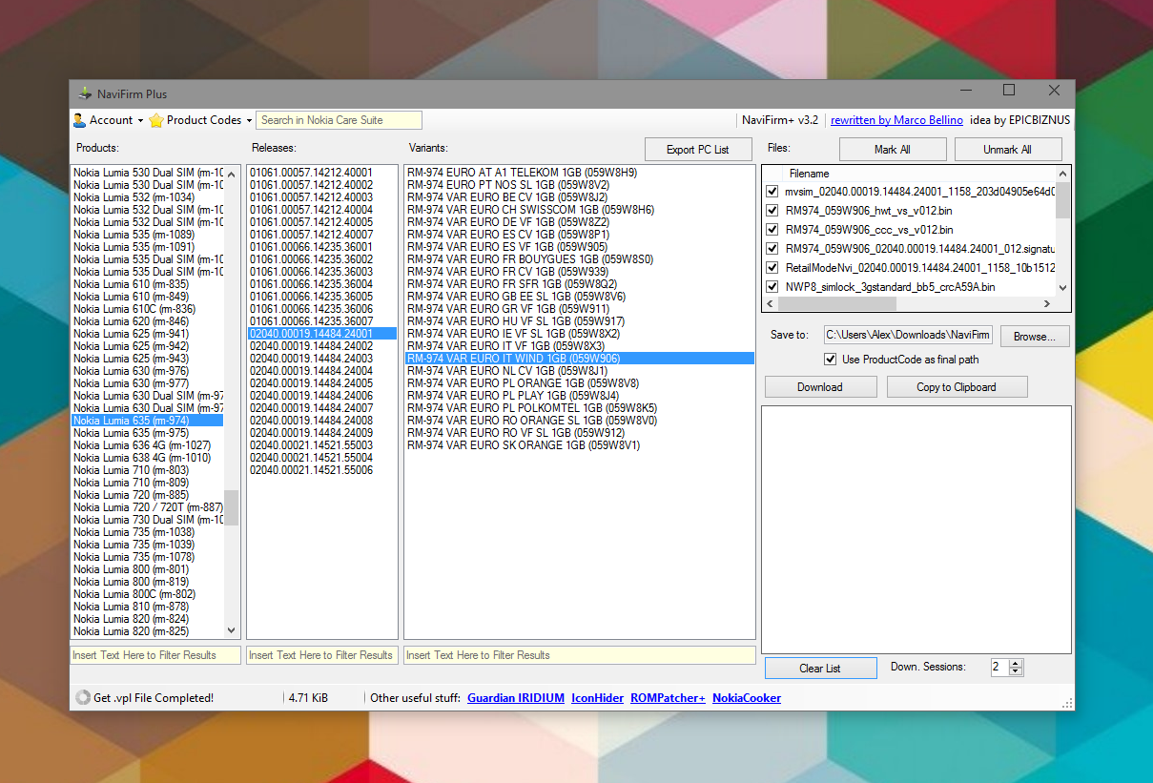Uncheck RM974_059W906_hwt_vs_v012.bin checkbox
1153x783 pixels.
[772, 210]
